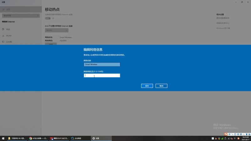Image resolution: width=251 pixels, height=141 pixels.
Task: Click the Sogou S logo on IME toolbar
Action: 226,134
